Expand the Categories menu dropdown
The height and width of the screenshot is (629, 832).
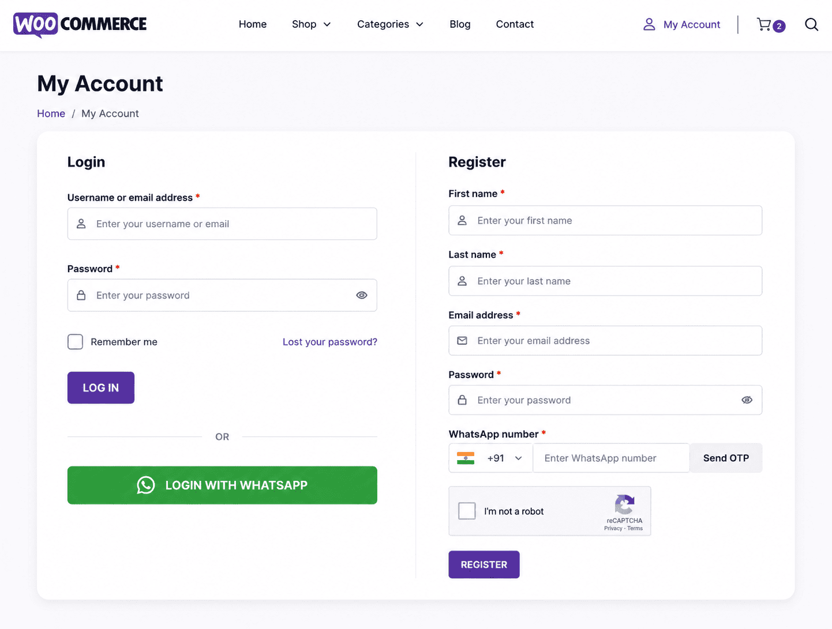point(391,24)
